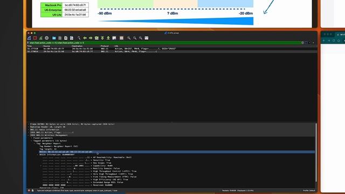Image resolution: width=345 pixels, height=194 pixels.
Task: Zoom out of the packet text
Action: click(135, 38)
